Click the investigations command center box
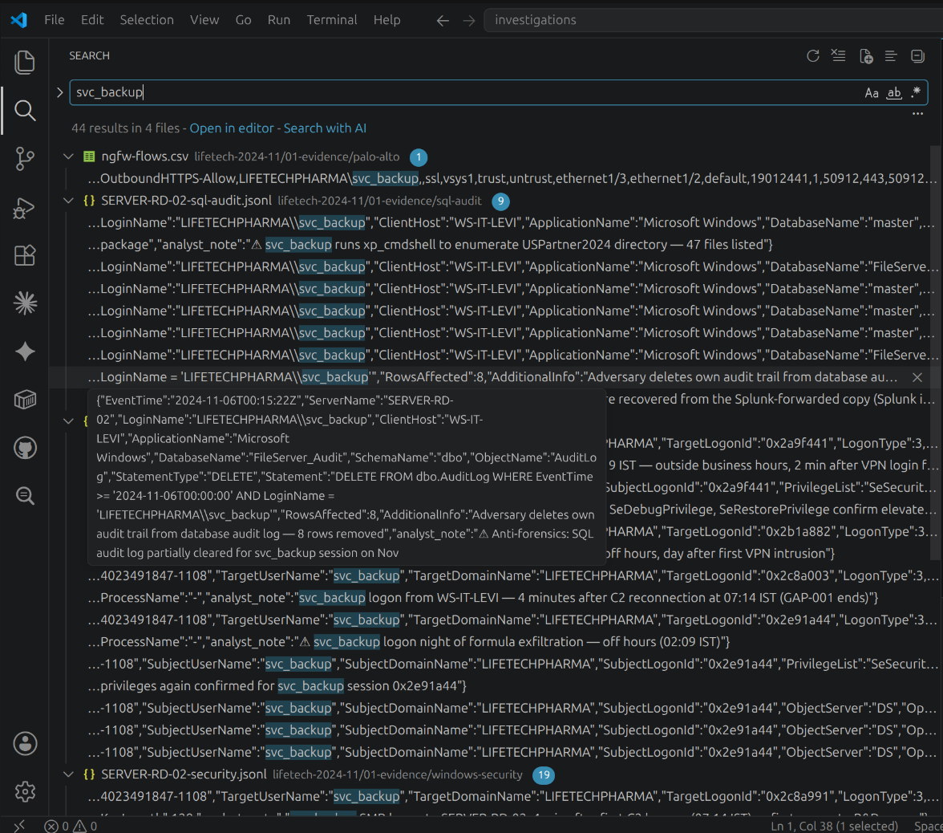The width and height of the screenshot is (943, 833). pyautogui.click(x=714, y=20)
